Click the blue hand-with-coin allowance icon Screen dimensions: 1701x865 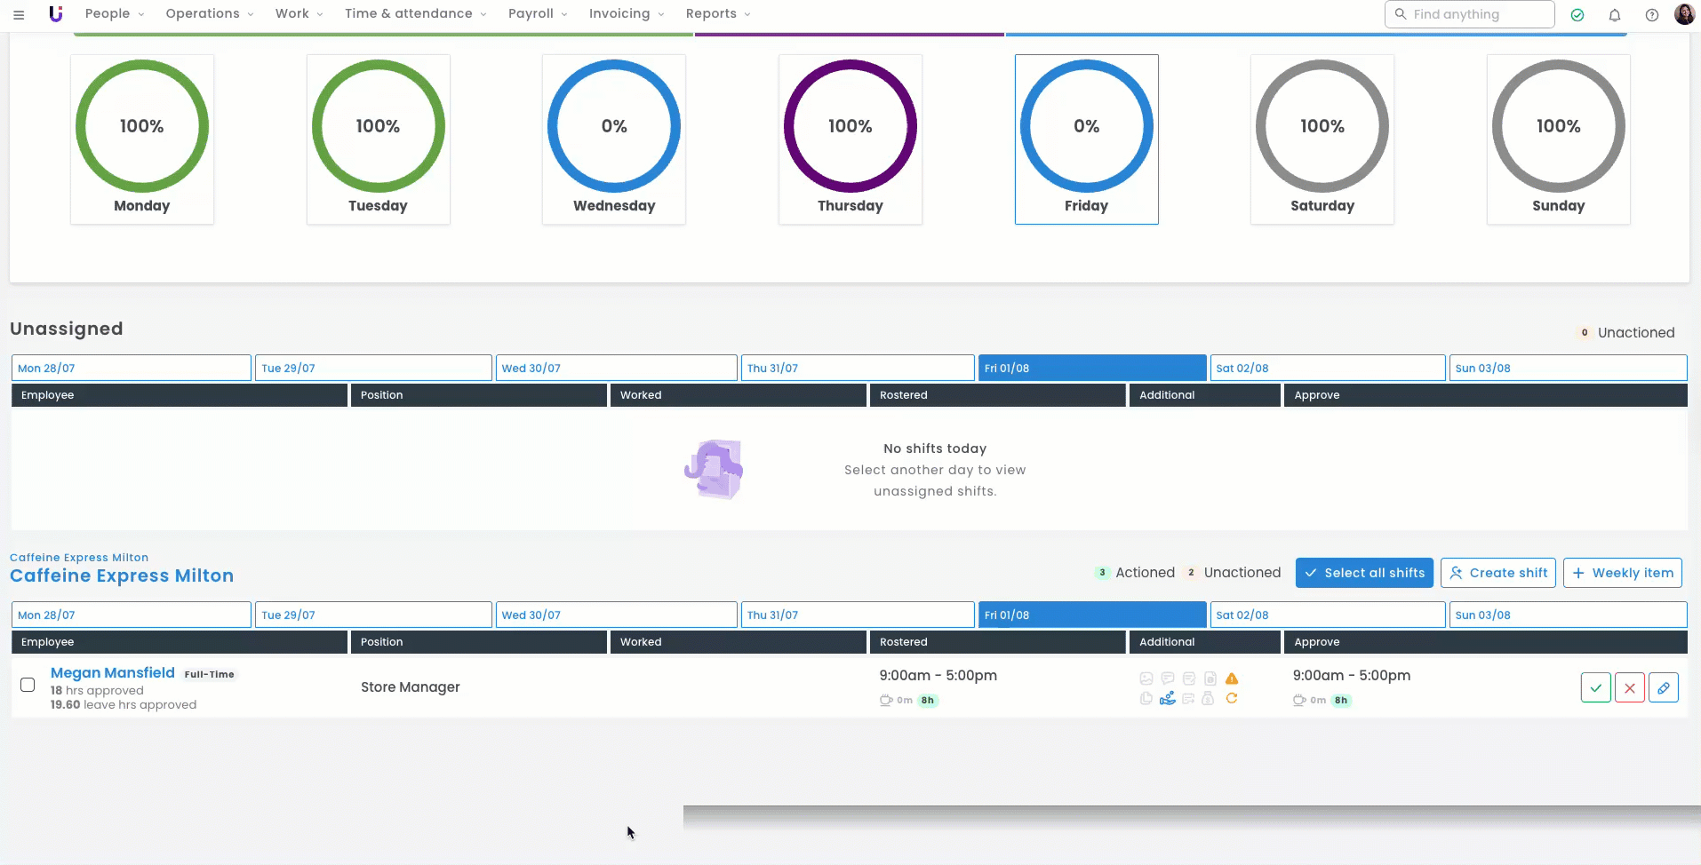pos(1167,699)
